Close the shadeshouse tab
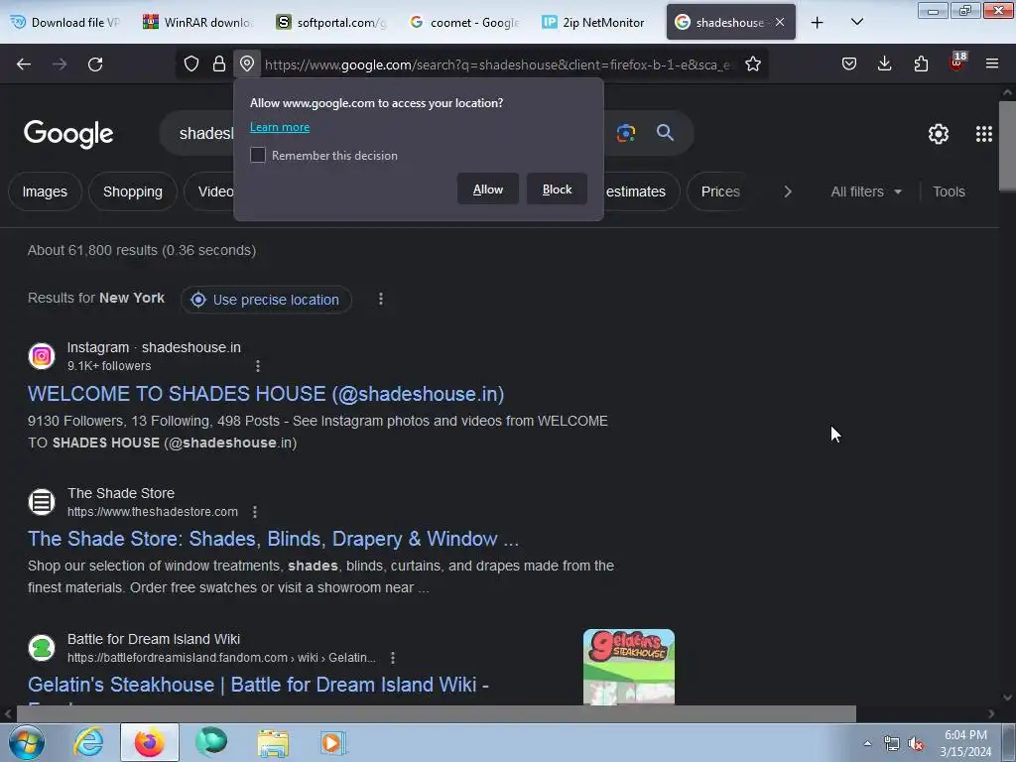This screenshot has width=1016, height=762. pos(780,22)
